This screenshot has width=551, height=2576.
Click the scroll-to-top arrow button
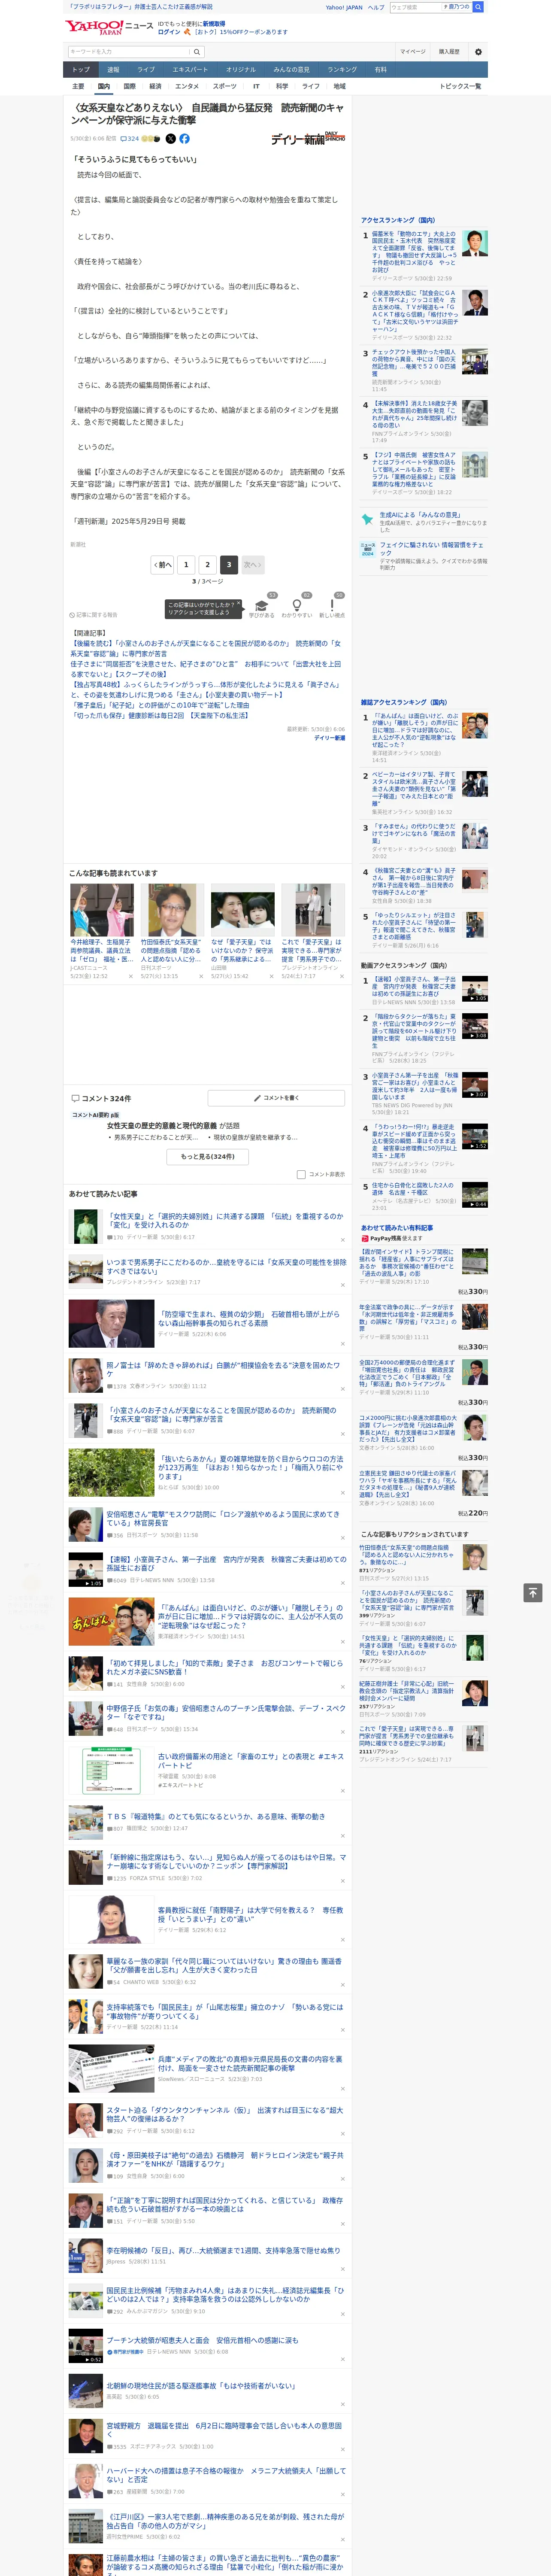[533, 1592]
